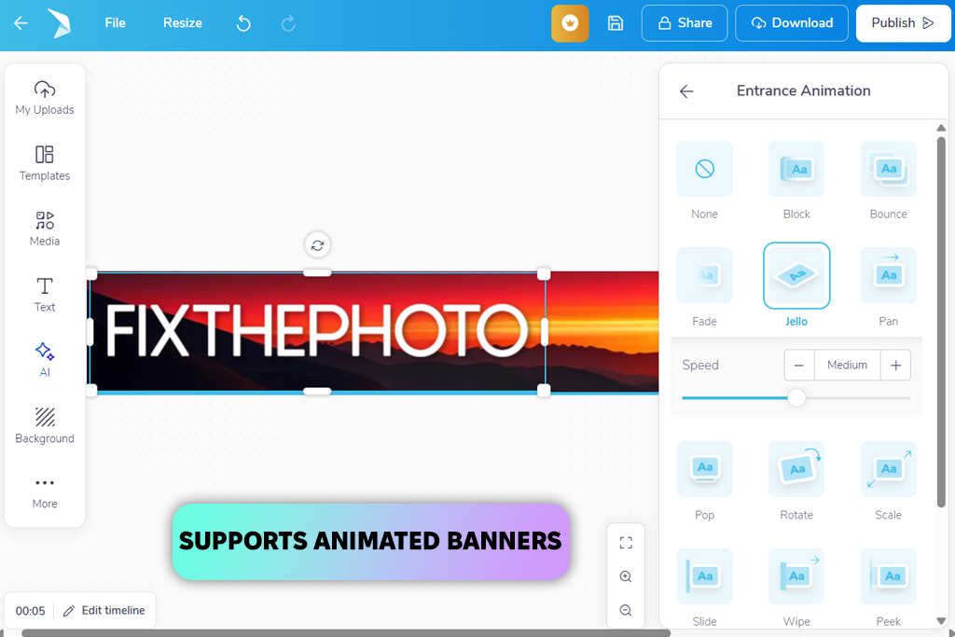Open the AI tools panel
Viewport: 955px width, 637px height.
pos(45,360)
